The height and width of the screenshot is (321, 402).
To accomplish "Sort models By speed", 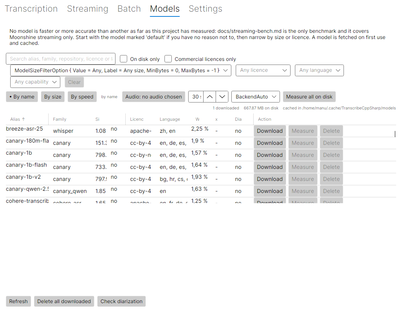I will point(82,97).
